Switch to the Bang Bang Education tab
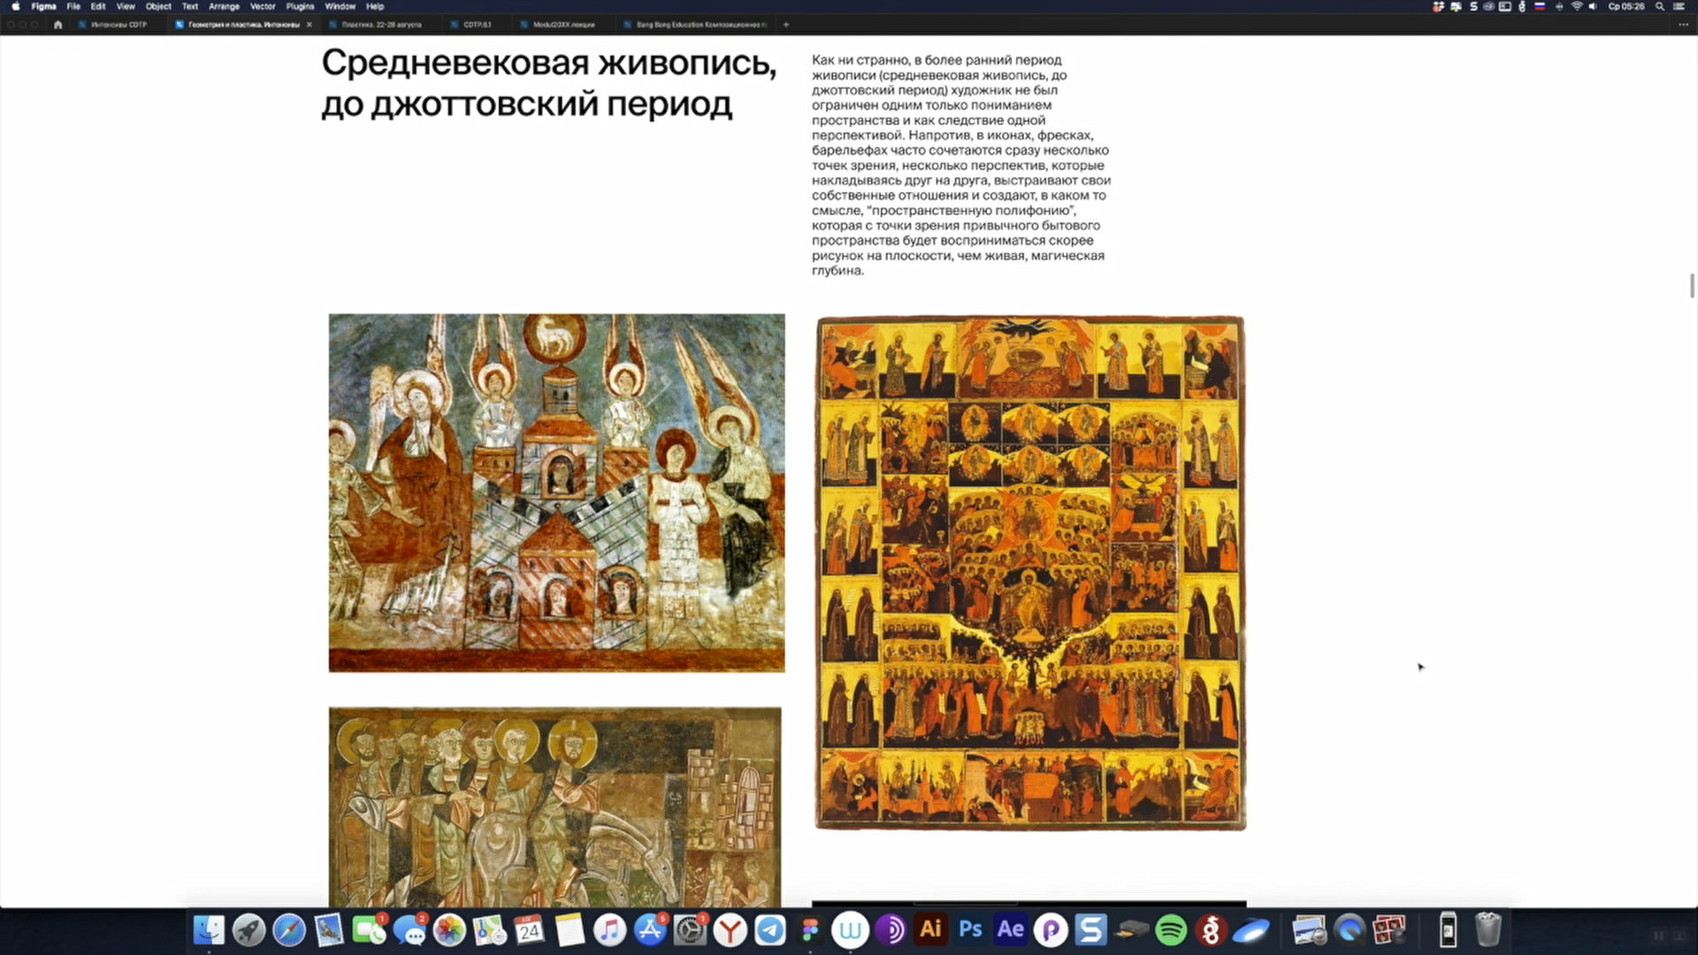This screenshot has width=1698, height=955. click(x=700, y=25)
